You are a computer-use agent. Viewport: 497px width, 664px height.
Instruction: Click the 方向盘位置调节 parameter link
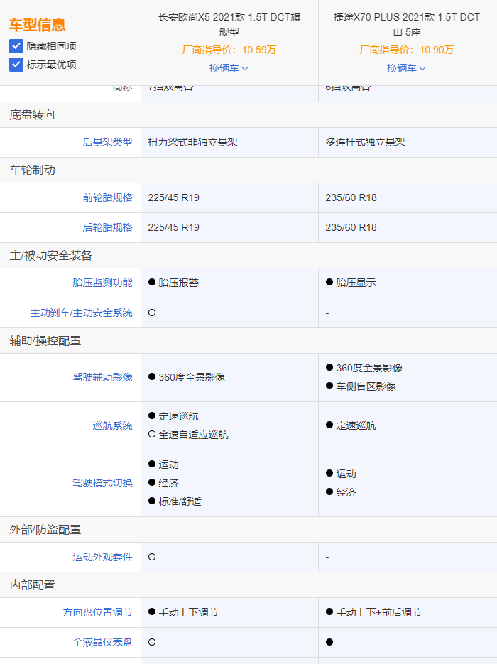point(98,612)
